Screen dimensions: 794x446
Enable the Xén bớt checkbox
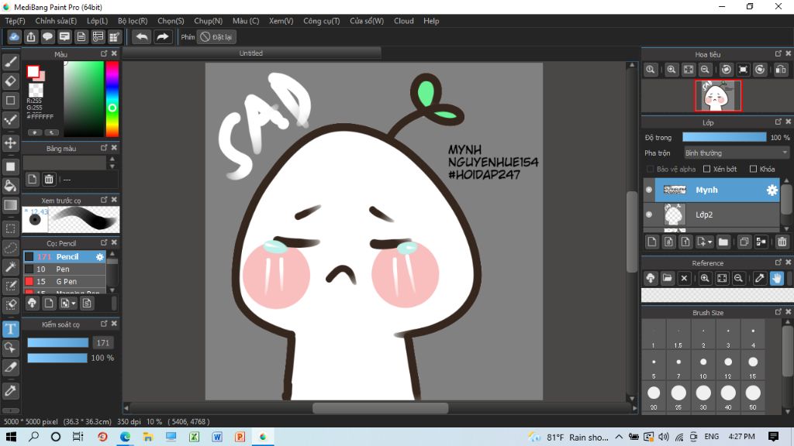click(x=707, y=169)
